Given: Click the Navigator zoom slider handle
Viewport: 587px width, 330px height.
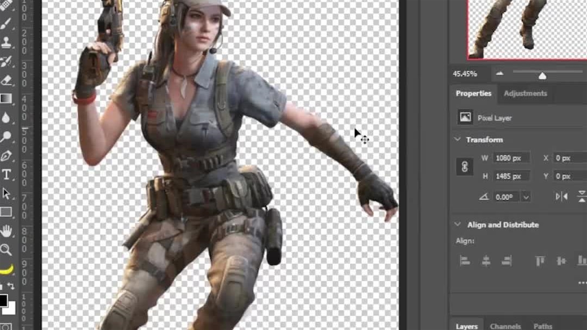Looking at the screenshot, I should coord(542,76).
